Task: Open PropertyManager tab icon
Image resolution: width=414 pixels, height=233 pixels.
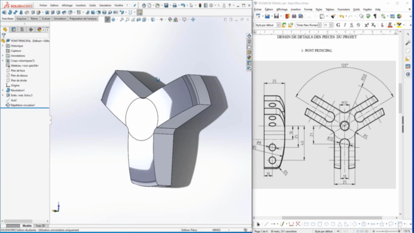Action: pos(14,30)
